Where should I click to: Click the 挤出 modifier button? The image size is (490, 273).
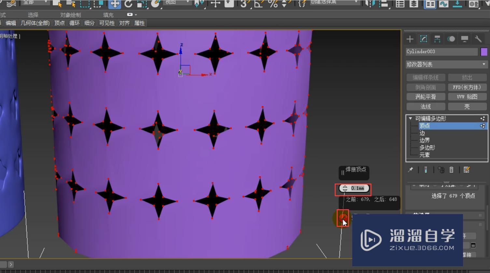click(x=467, y=77)
